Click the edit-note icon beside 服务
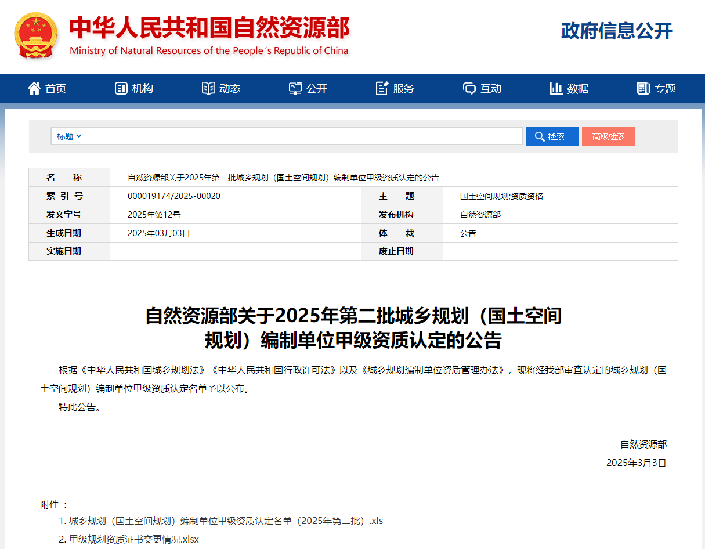705x549 pixels. tap(382, 88)
